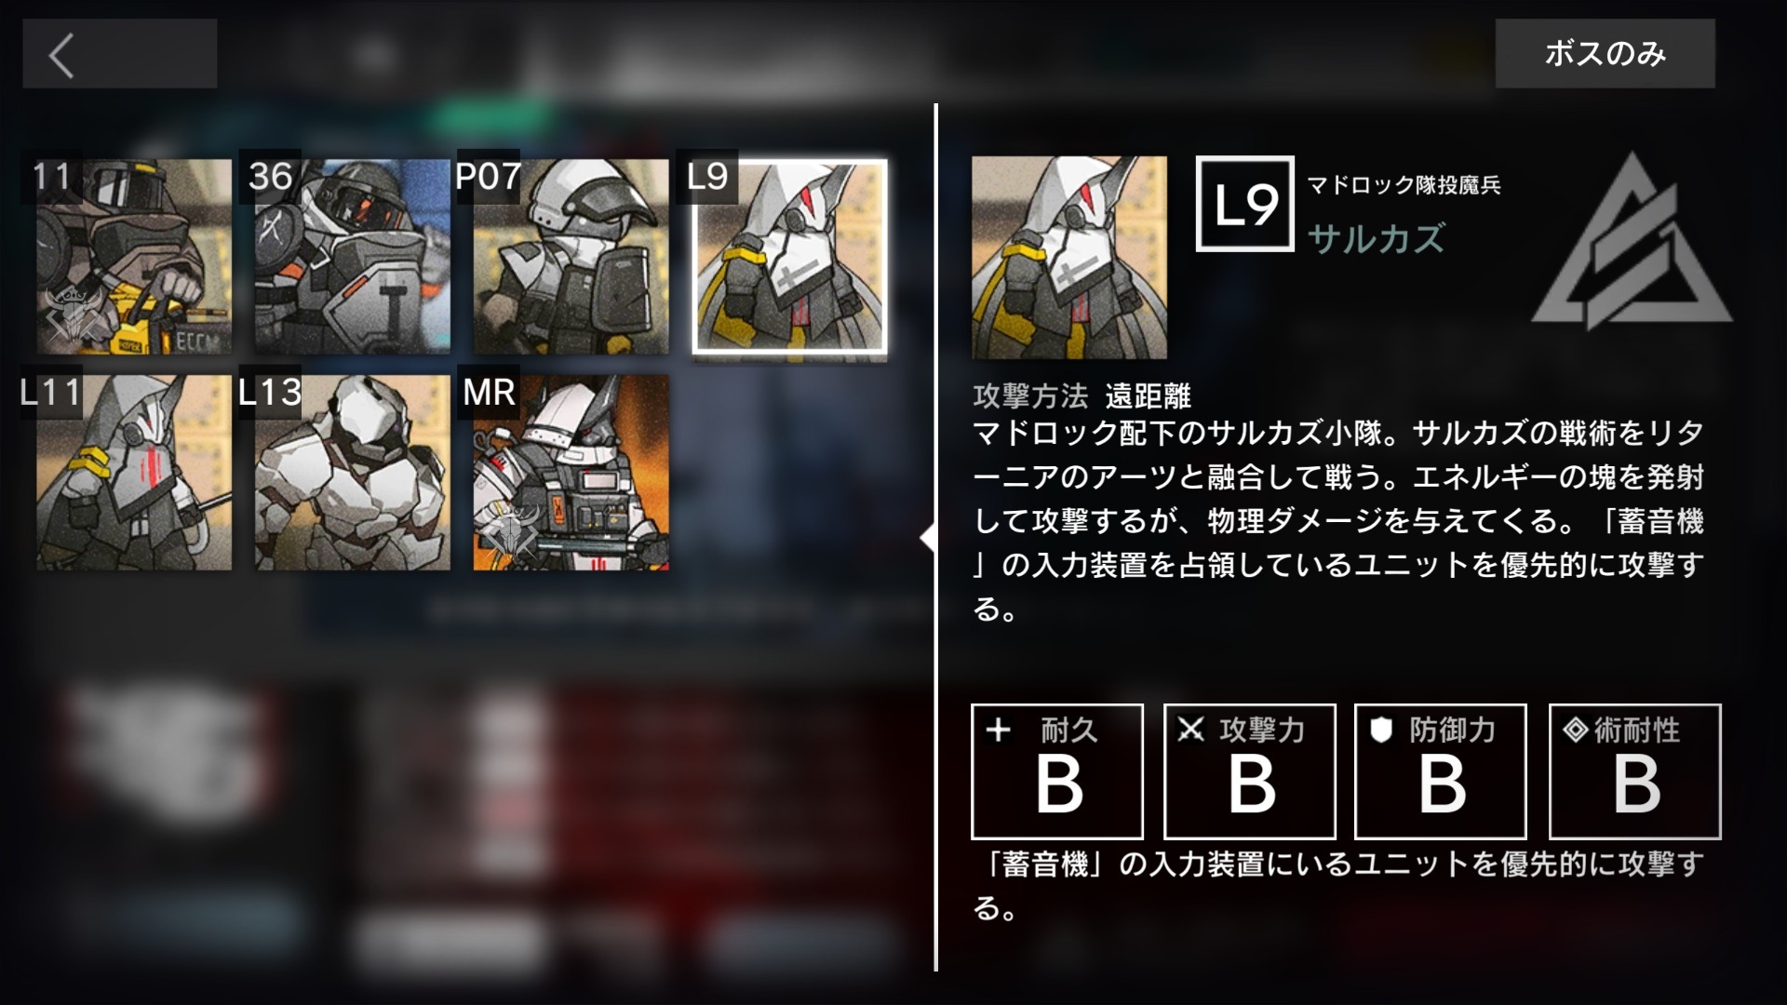This screenshot has height=1005, width=1787.
Task: Click the skull boss icon on tile 11
Action: [x=74, y=316]
